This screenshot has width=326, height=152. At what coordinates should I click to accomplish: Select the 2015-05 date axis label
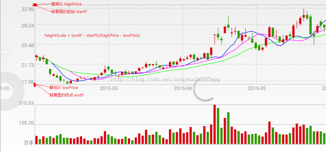tap(257, 88)
